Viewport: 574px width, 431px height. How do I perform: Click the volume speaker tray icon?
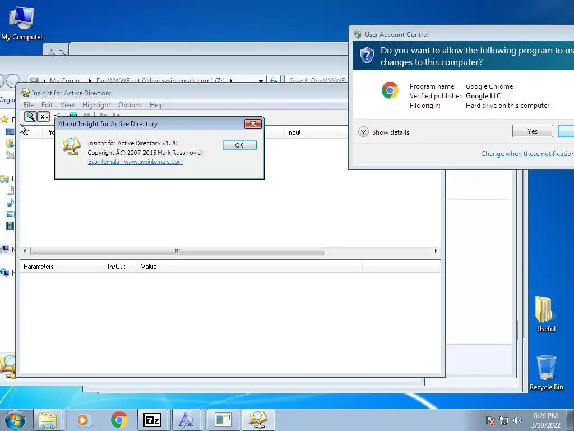coord(517,420)
